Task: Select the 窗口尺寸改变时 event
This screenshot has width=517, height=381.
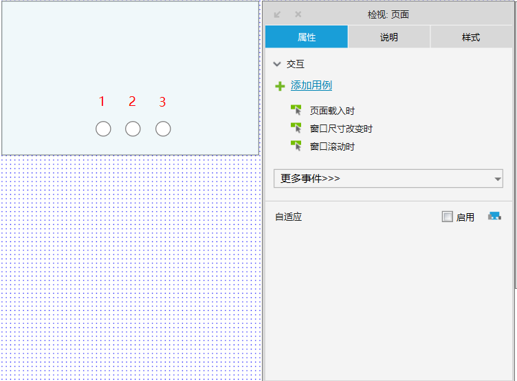Action: click(341, 129)
